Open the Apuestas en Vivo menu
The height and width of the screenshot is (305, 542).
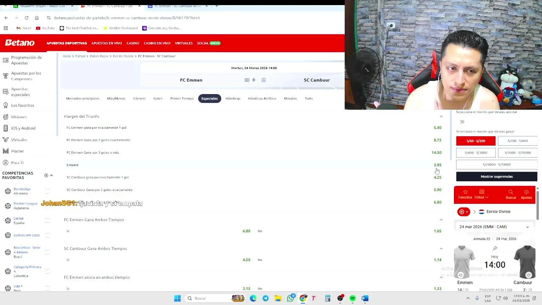pos(107,43)
